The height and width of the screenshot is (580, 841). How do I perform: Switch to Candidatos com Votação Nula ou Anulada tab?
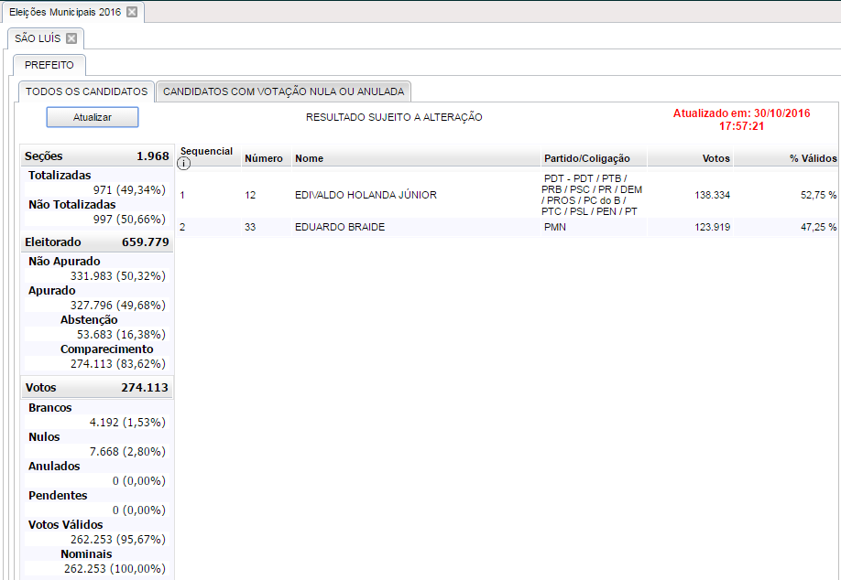283,91
